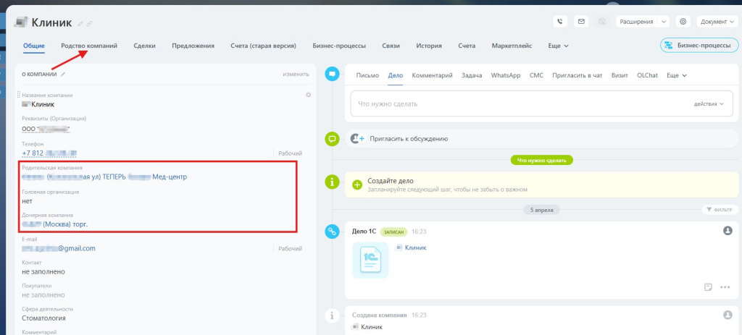The width and height of the screenshot is (742, 335).
Task: Click pencil icon next to О КОМПАНИИ
Action: coord(63,75)
